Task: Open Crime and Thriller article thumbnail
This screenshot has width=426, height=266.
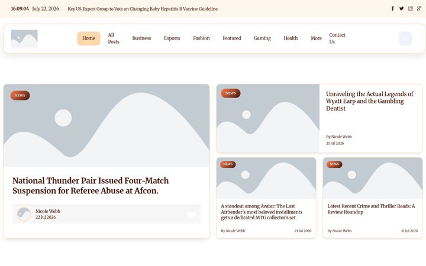Action: click(373, 179)
